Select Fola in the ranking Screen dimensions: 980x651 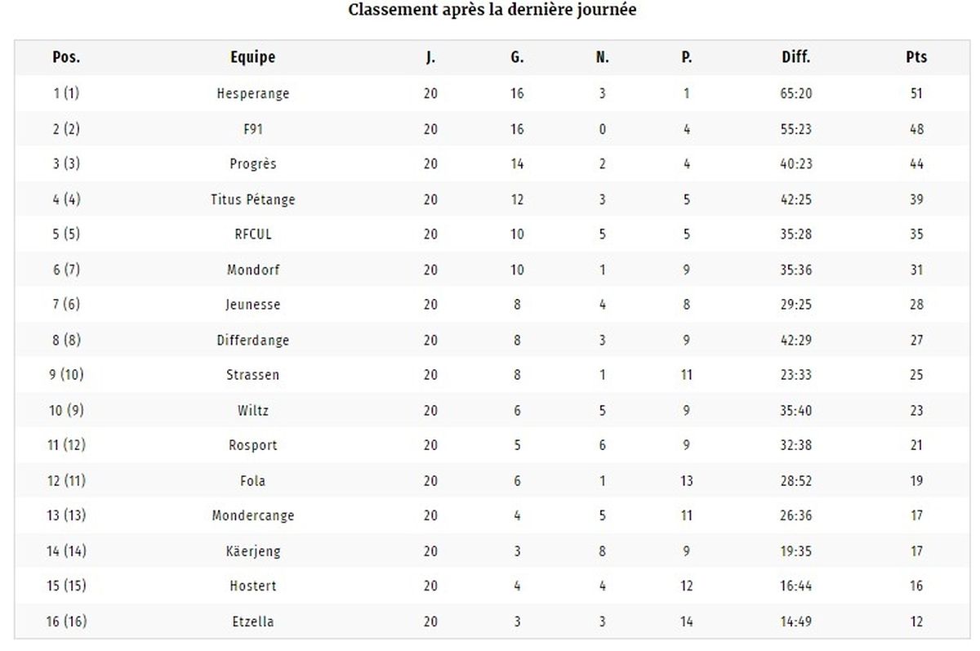[253, 481]
